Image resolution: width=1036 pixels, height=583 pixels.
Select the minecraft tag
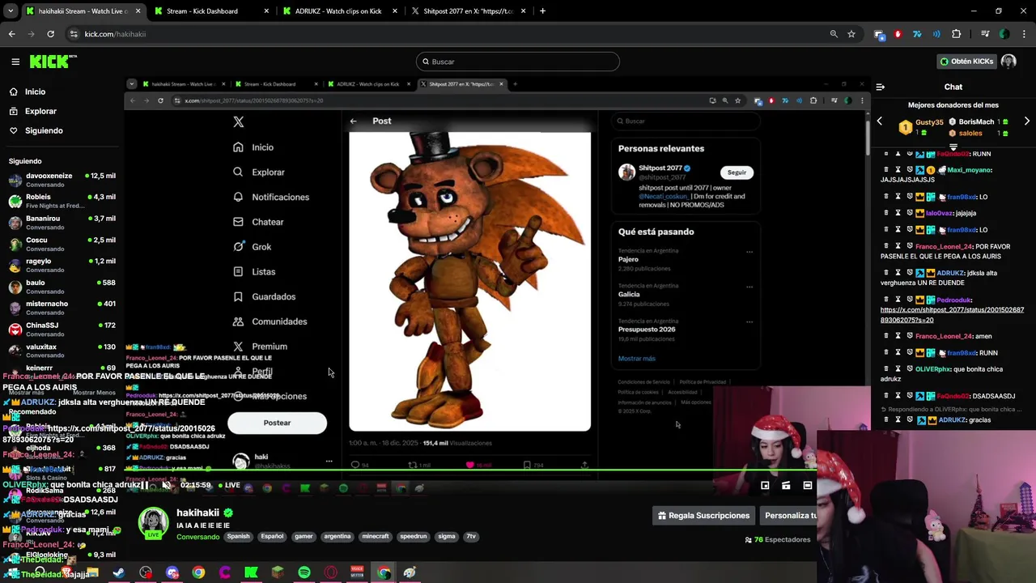tap(376, 536)
